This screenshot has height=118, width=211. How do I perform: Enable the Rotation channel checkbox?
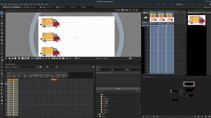[102, 101]
